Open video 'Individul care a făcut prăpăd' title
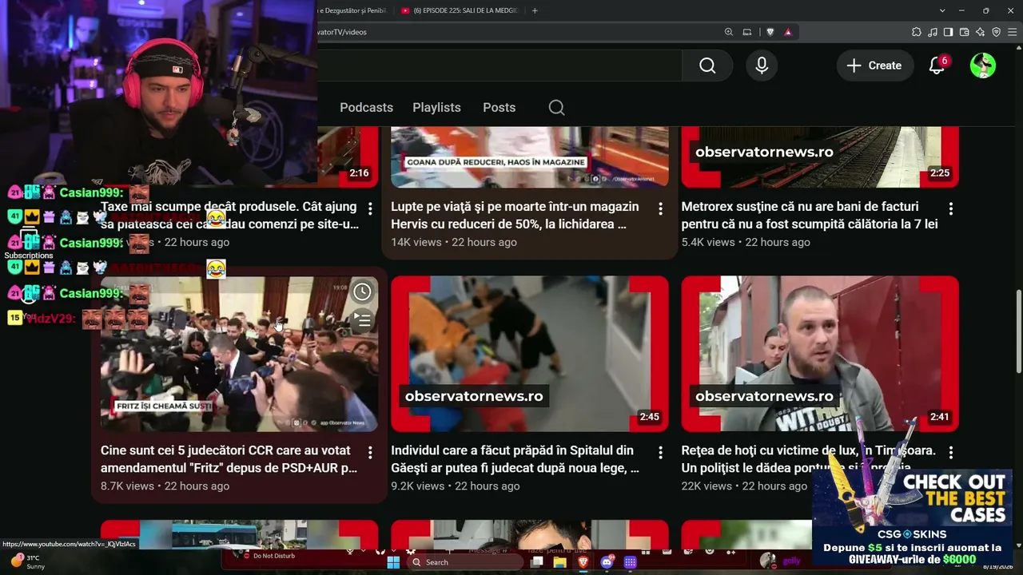This screenshot has height=575, width=1023. [515, 459]
